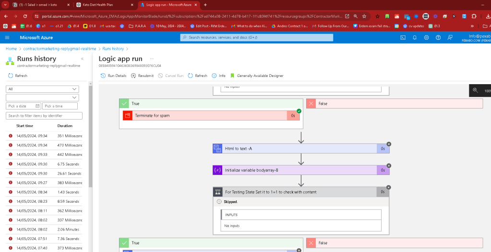Open the Info toolbar item
Screen dimensions: 491x252
(x=218, y=76)
